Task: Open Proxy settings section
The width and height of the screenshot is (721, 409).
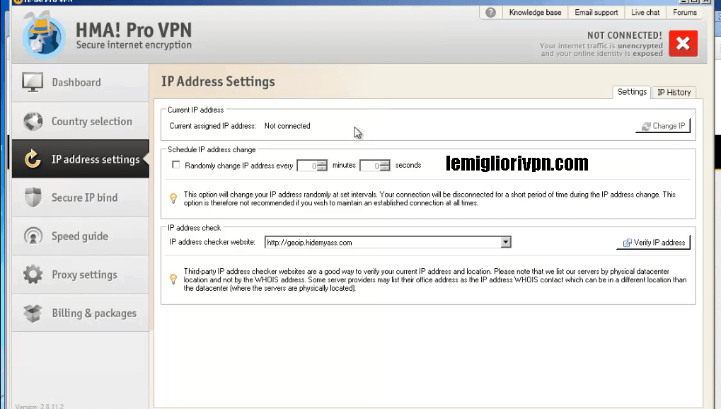Action: coord(81,275)
